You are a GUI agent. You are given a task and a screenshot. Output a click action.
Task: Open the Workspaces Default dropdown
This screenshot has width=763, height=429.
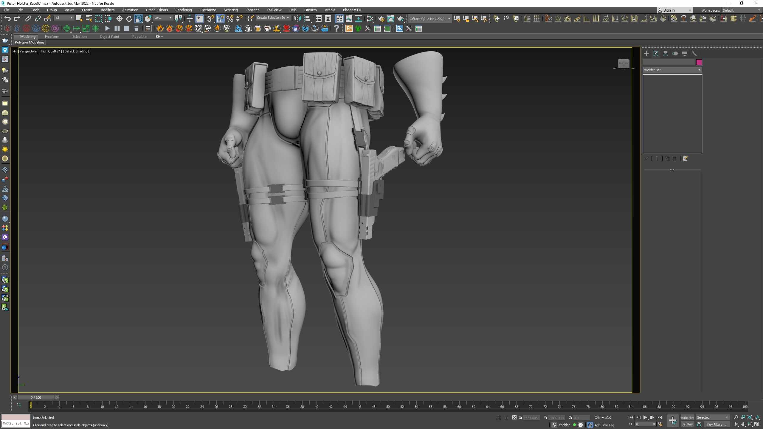click(741, 10)
